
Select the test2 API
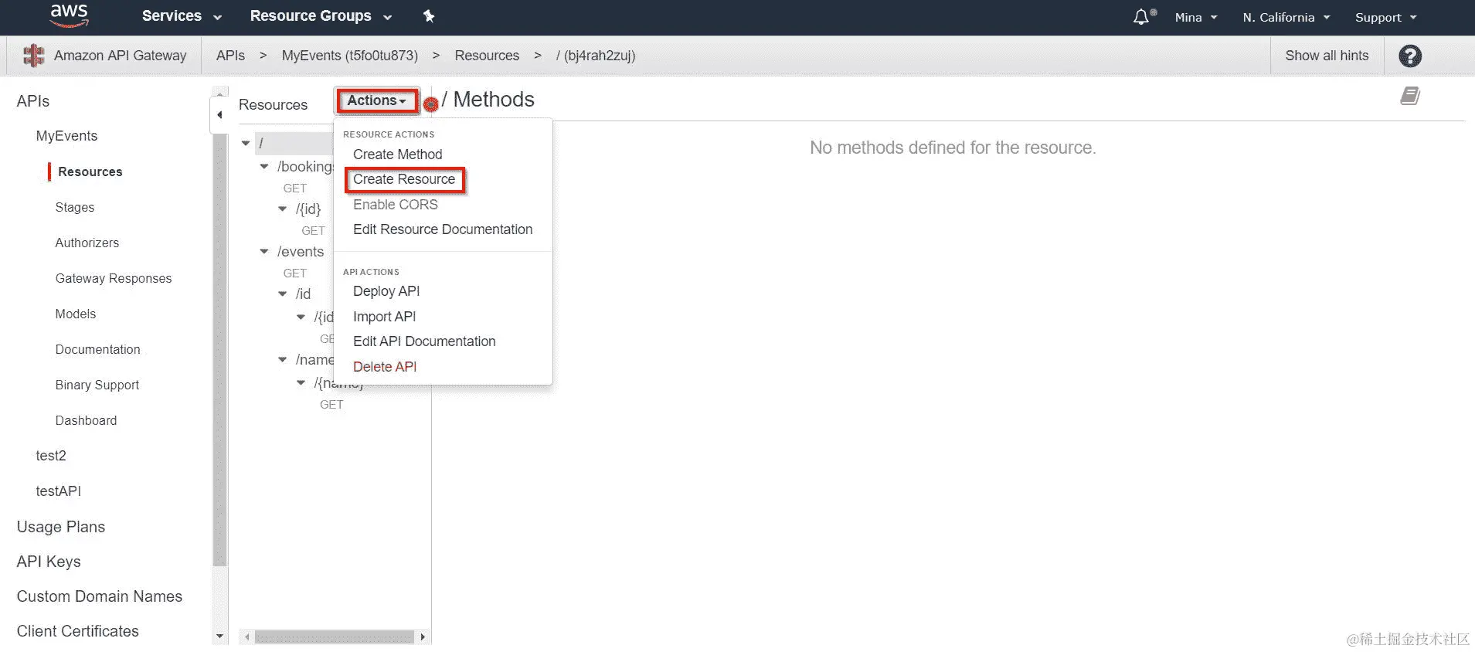[x=51, y=456]
